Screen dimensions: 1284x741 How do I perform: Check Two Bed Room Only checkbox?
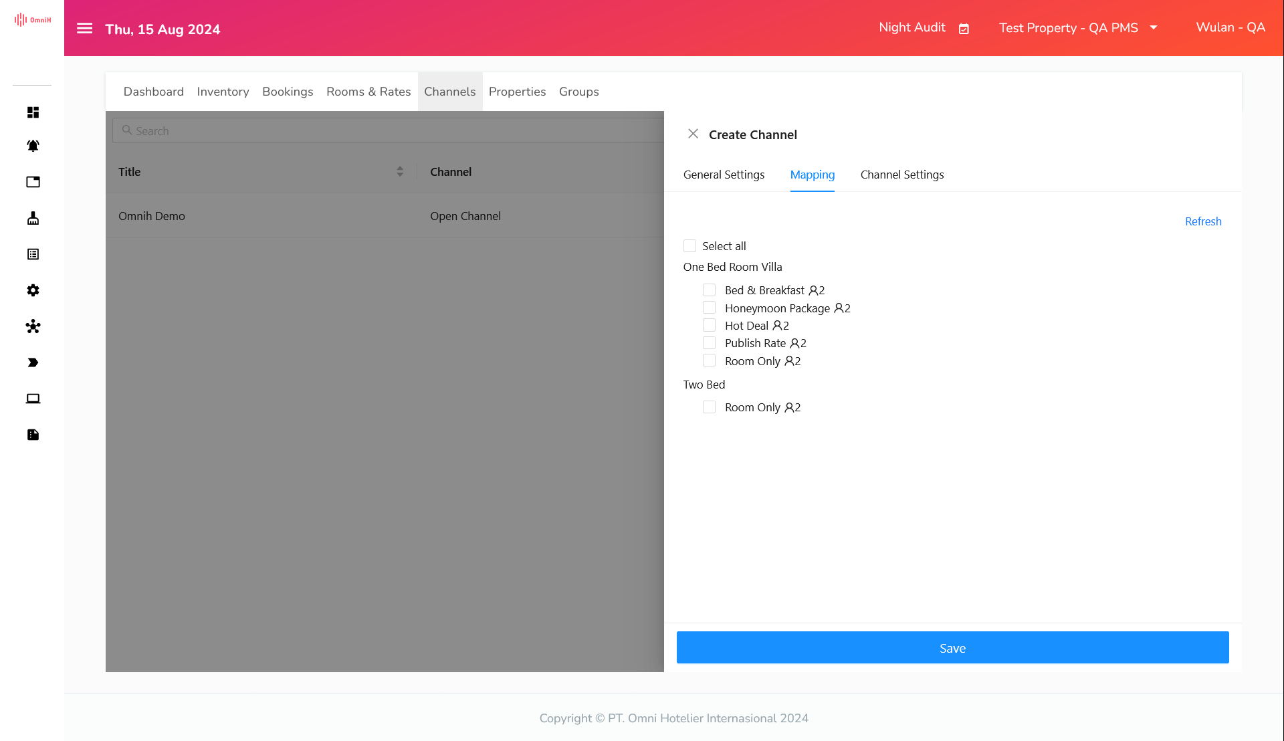[x=709, y=407]
